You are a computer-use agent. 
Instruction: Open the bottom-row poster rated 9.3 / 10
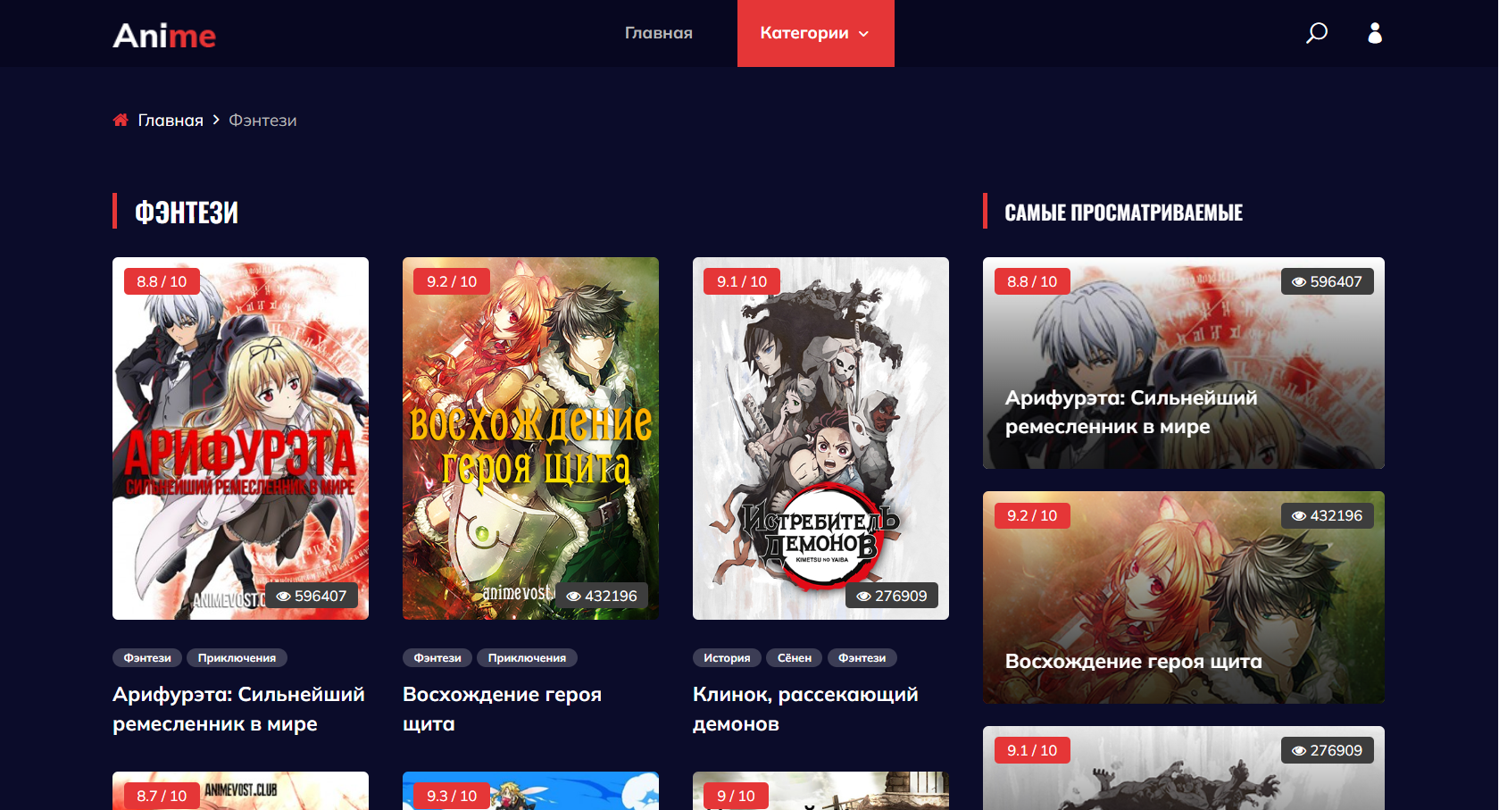pyautogui.click(x=530, y=791)
